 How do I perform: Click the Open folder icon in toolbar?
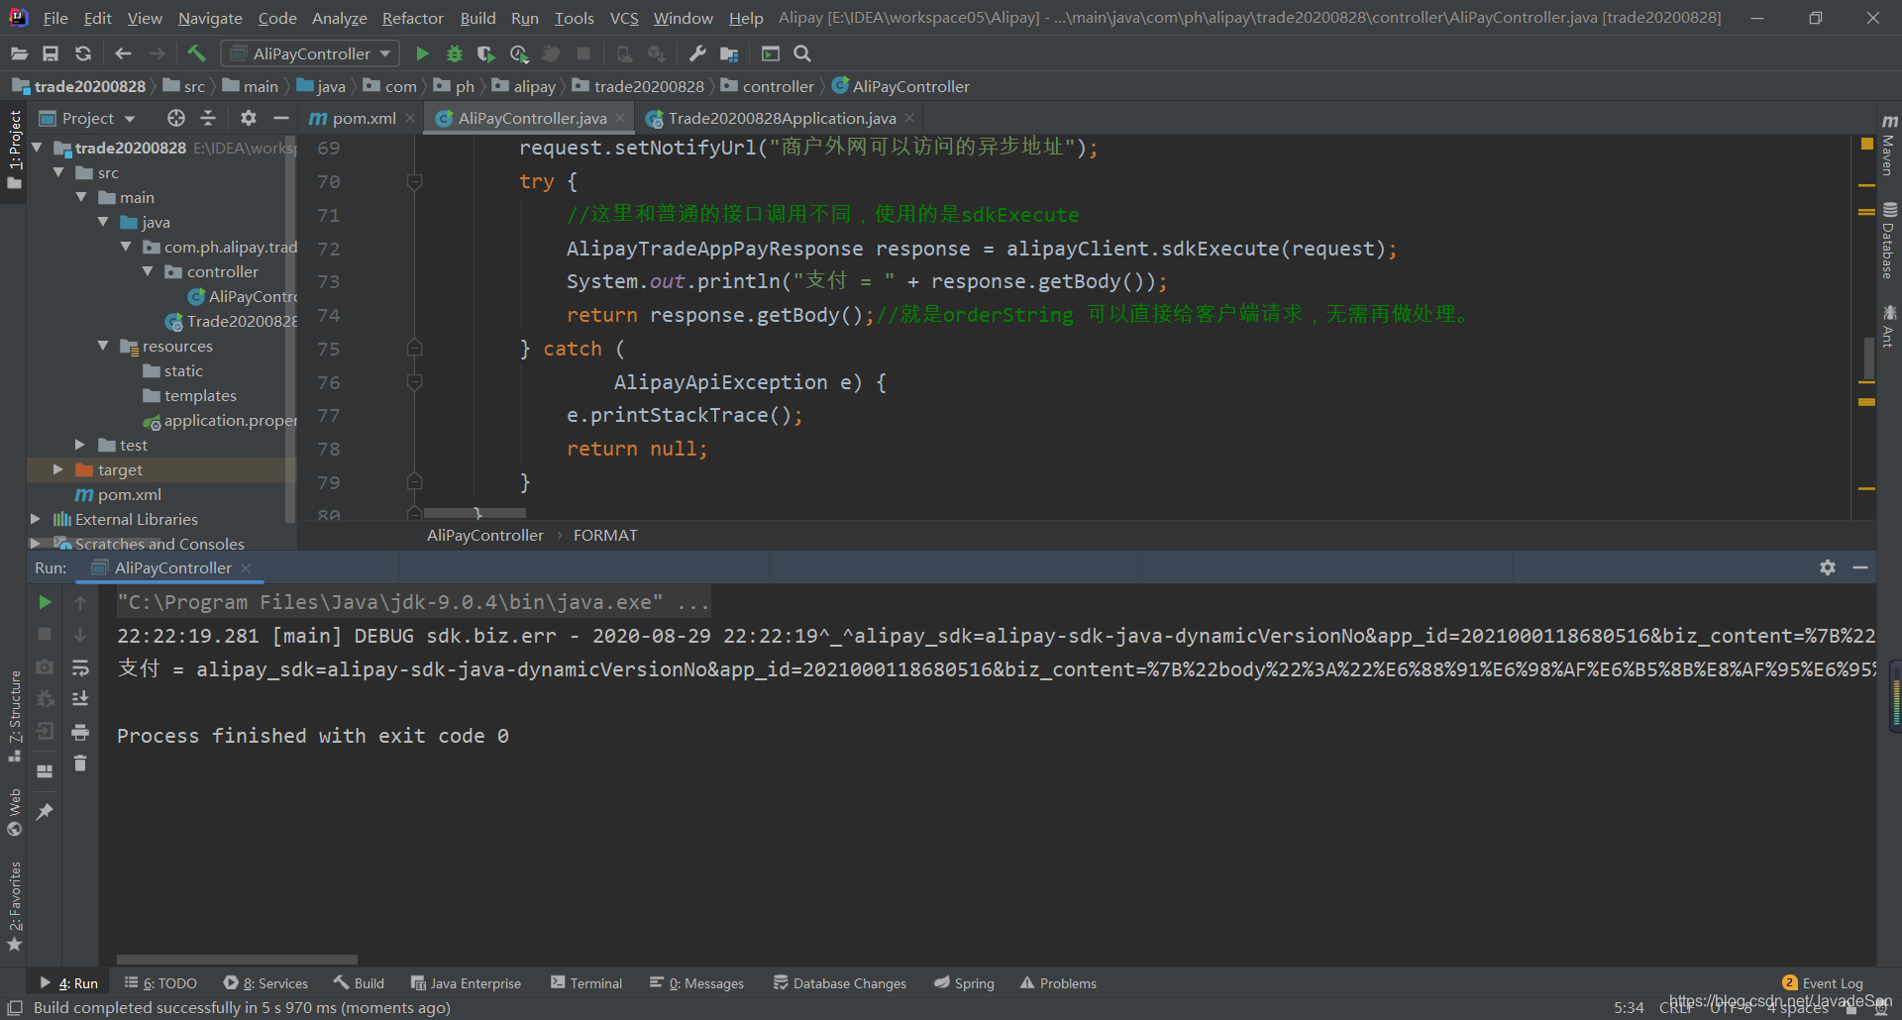19,53
